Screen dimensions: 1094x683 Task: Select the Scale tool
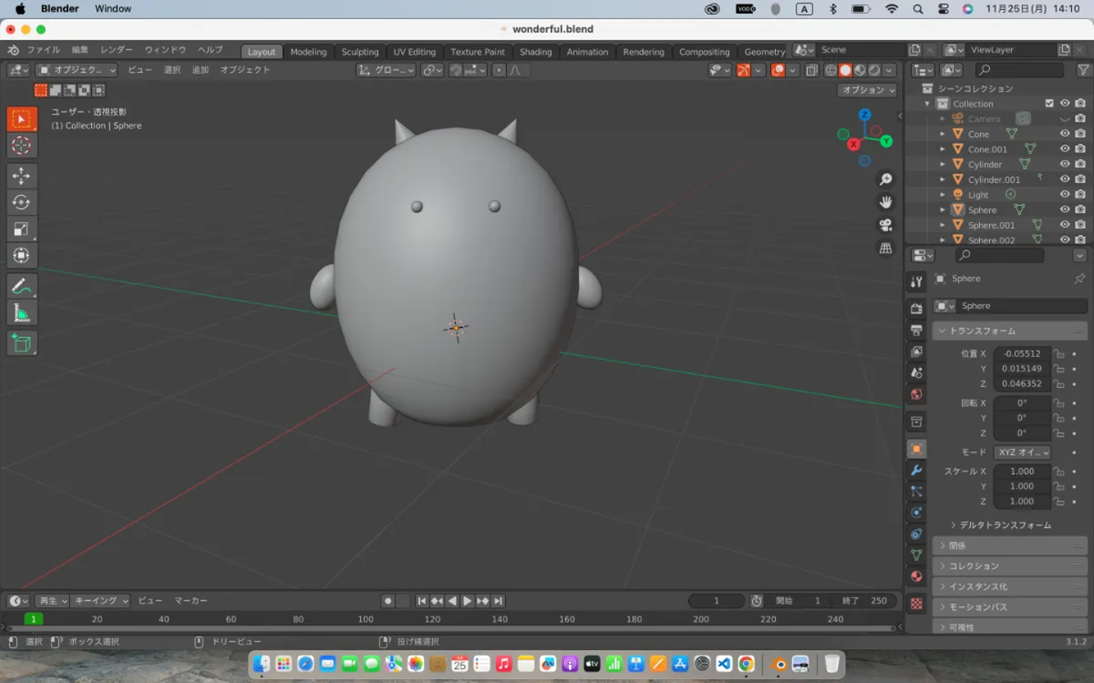tap(21, 229)
